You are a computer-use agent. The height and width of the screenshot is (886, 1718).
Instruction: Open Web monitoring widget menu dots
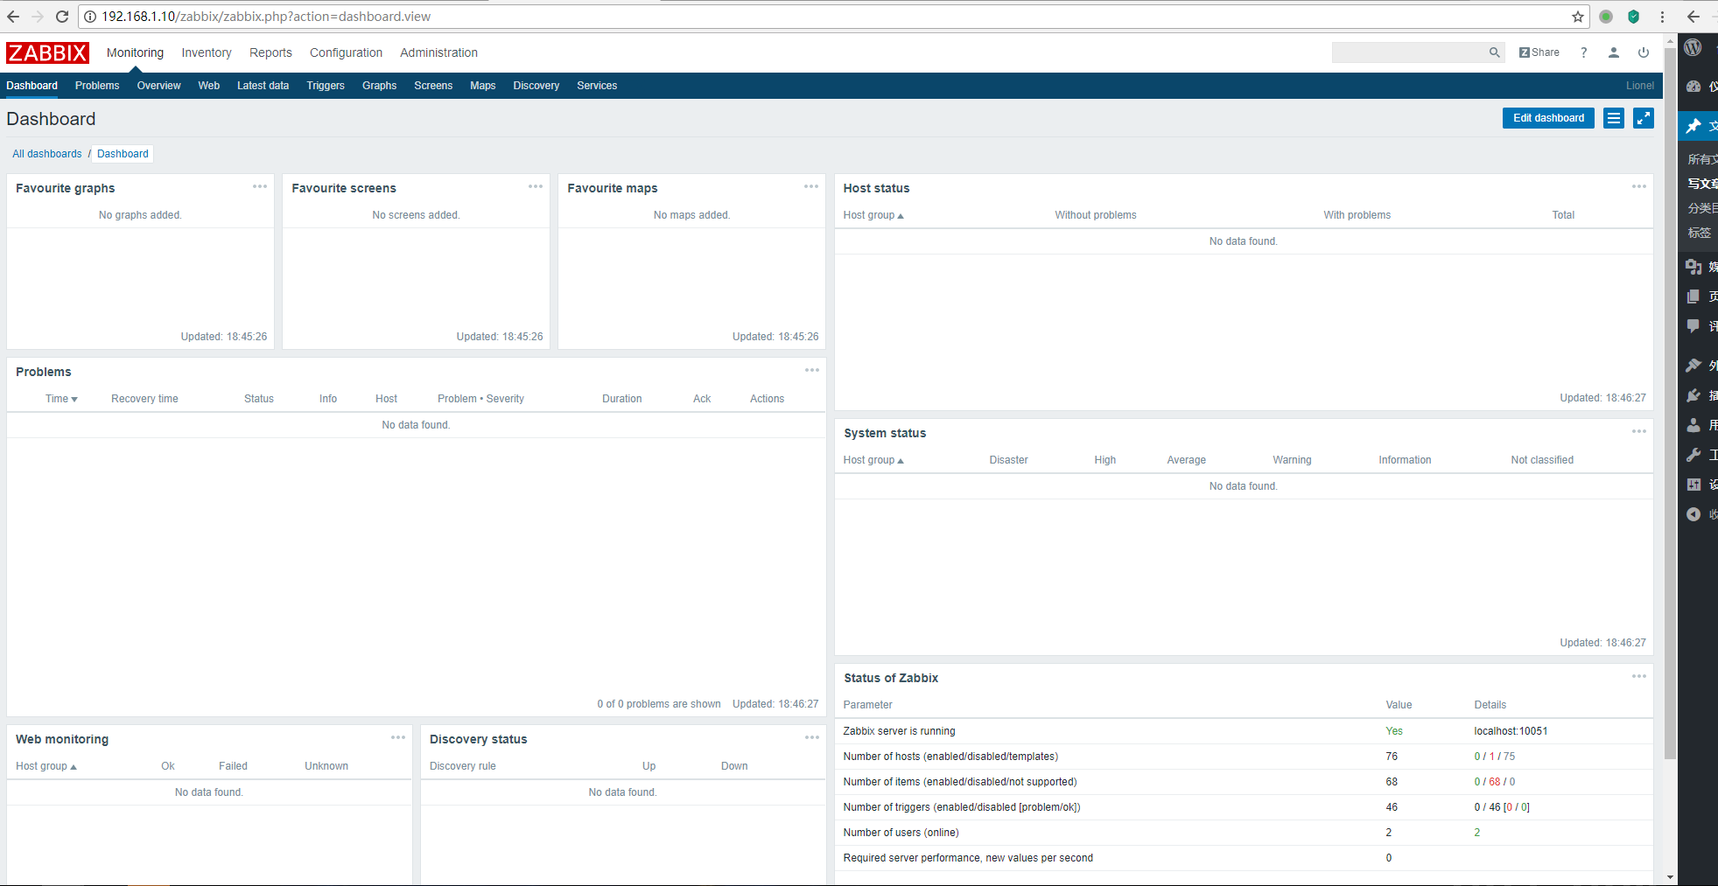(397, 737)
